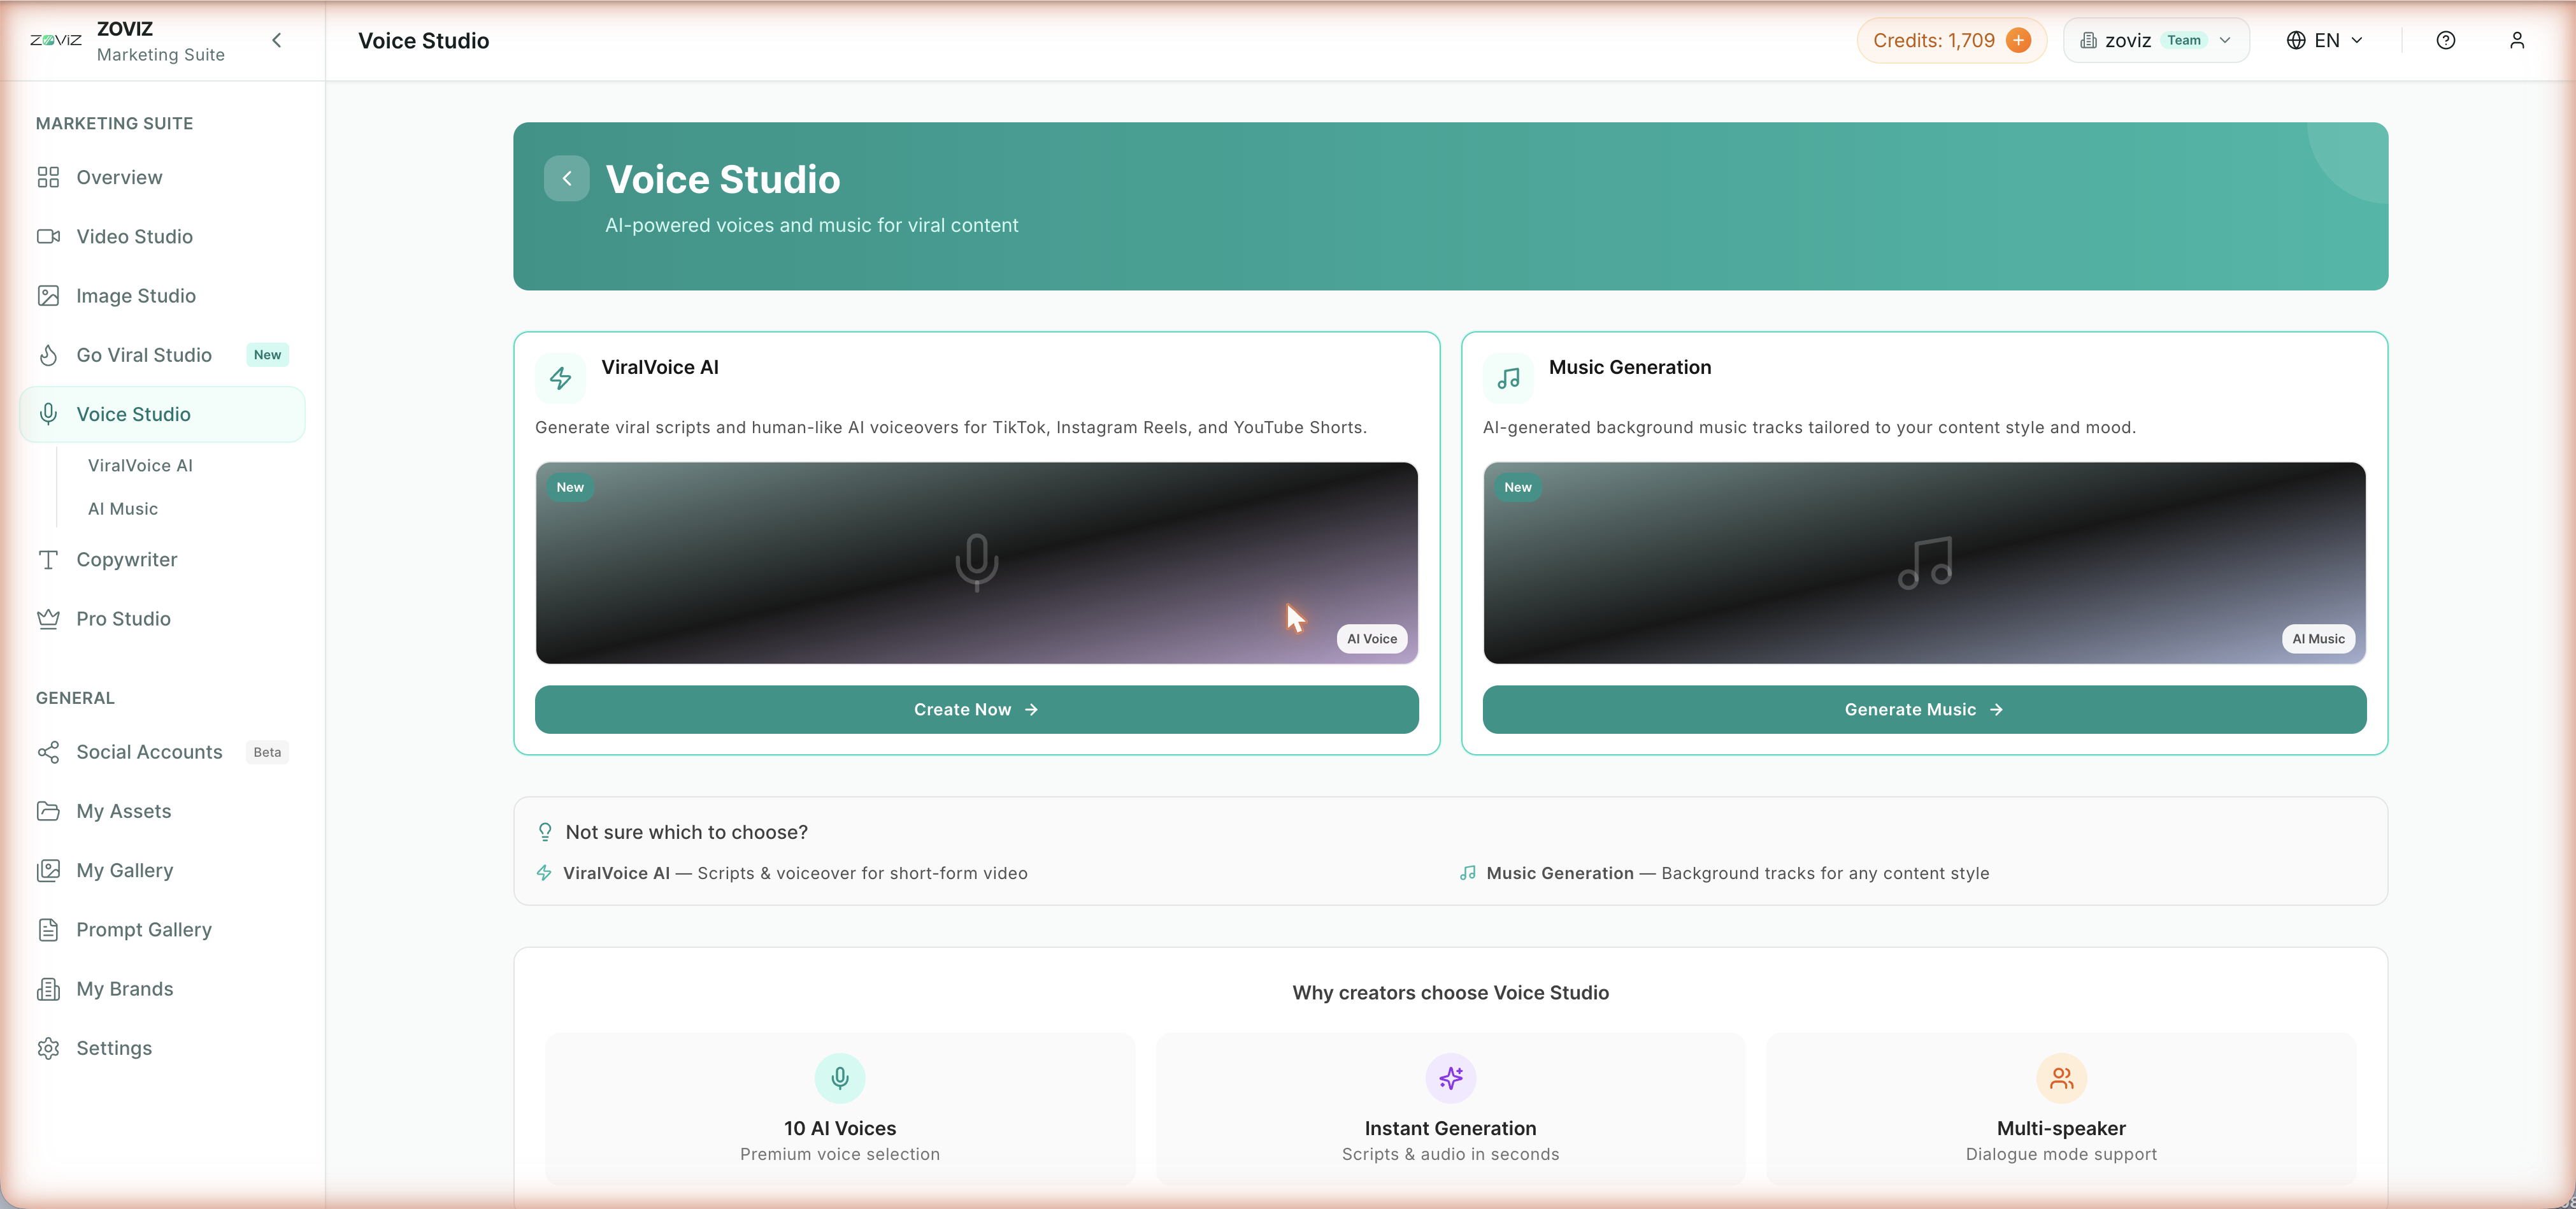Click the back arrow in Voice Studio banner
The height and width of the screenshot is (1209, 2576).
[567, 178]
